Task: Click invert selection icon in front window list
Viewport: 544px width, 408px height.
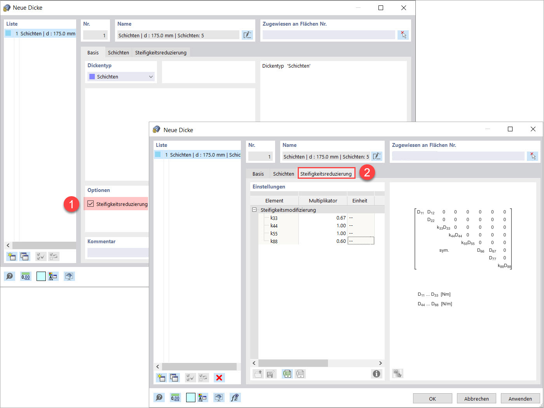Action: point(204,377)
